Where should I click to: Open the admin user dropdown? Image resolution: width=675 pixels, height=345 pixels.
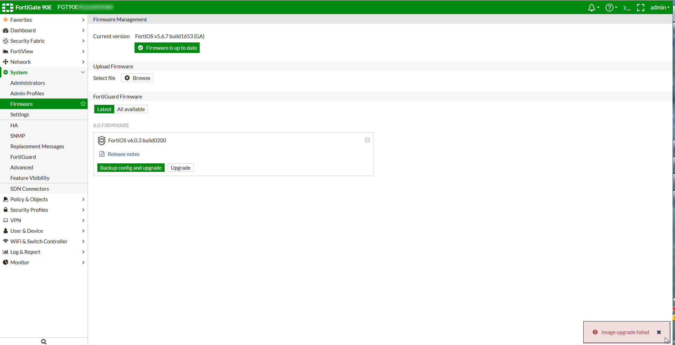(x=660, y=7)
